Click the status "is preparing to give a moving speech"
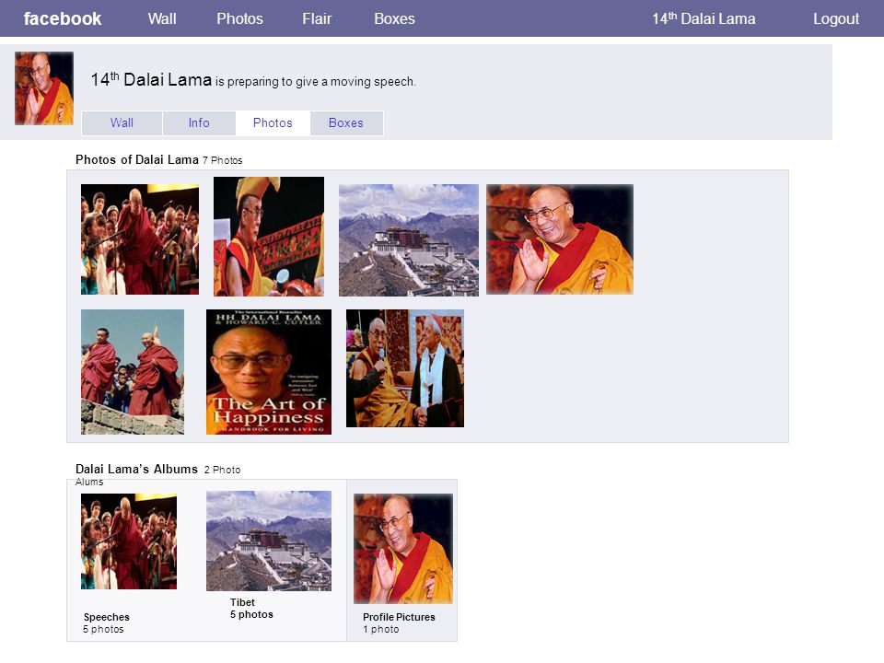 pos(316,82)
